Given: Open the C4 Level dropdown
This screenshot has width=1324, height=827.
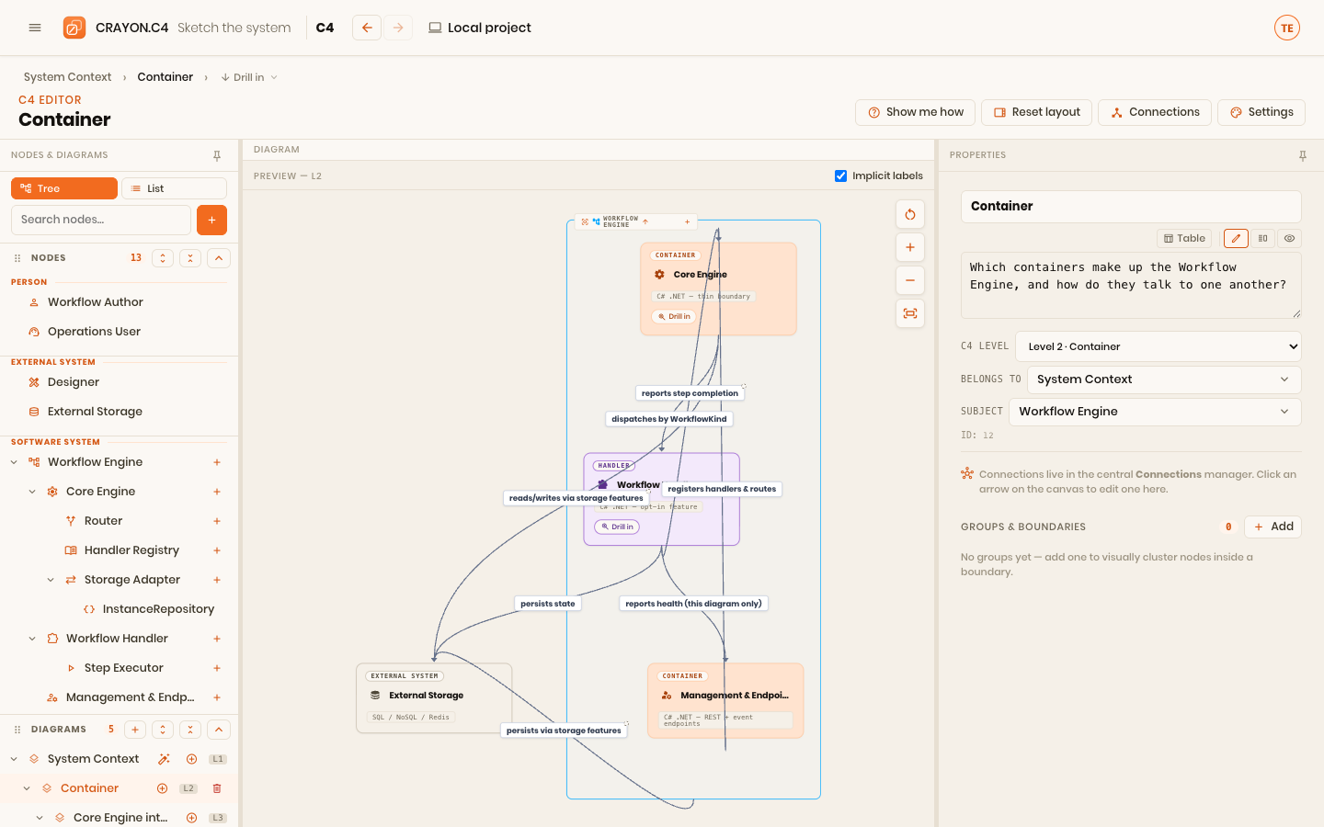Looking at the screenshot, I should [x=1158, y=346].
